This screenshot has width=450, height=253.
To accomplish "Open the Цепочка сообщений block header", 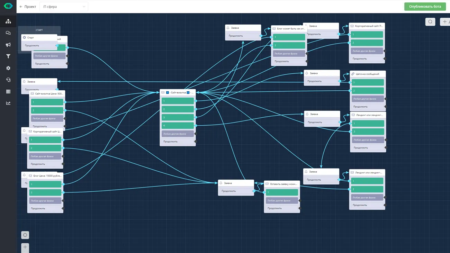I will click(367, 74).
